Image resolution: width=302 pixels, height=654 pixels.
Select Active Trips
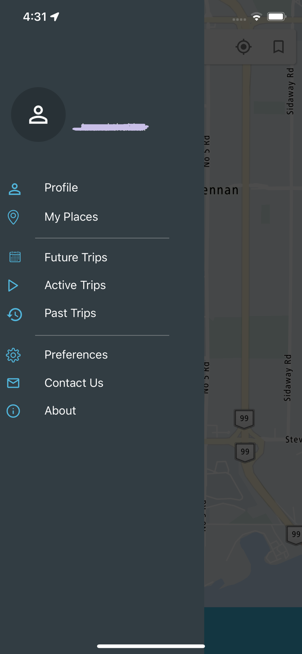click(75, 285)
